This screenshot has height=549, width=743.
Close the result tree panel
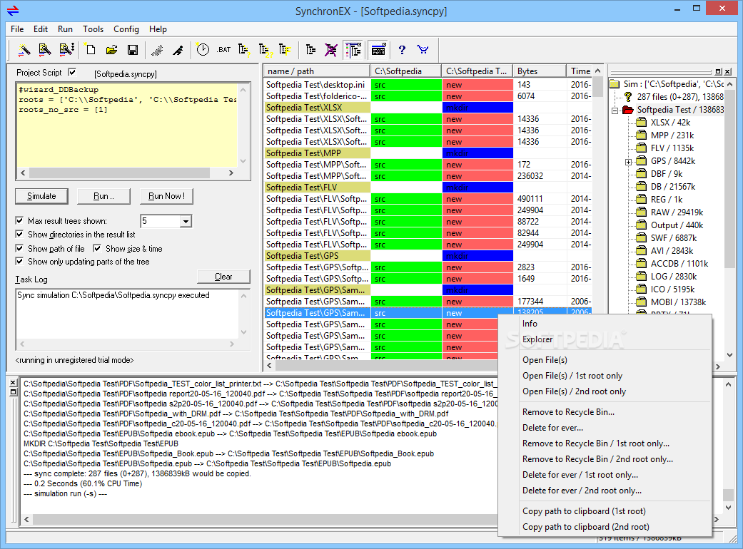click(x=728, y=72)
